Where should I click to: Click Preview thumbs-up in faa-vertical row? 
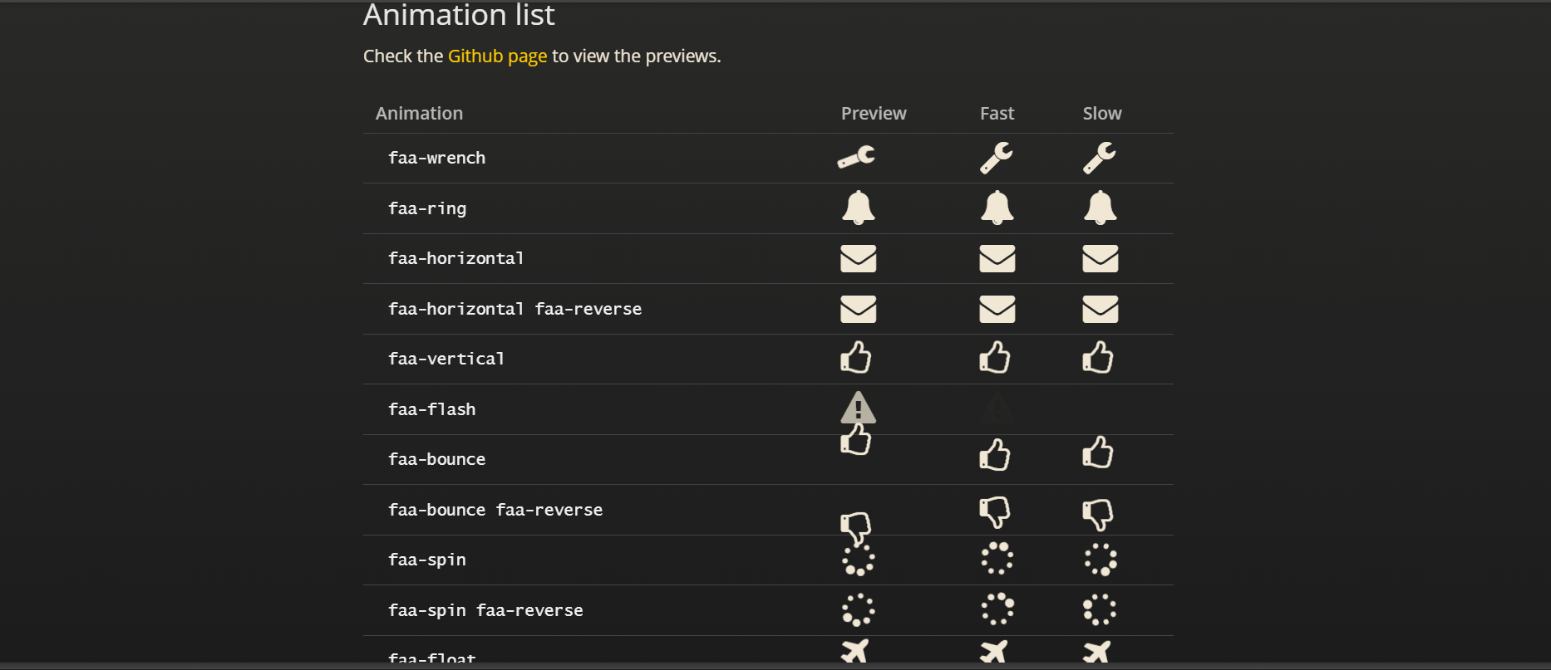pyautogui.click(x=856, y=358)
